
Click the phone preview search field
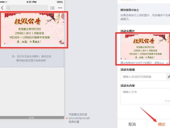click(27, 8)
